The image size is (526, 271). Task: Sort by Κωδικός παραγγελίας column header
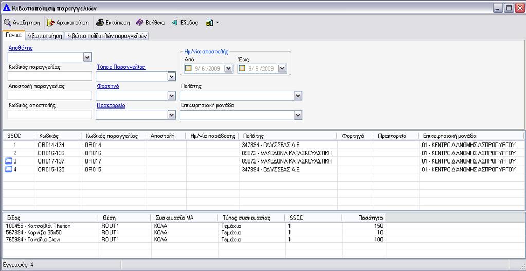(114, 136)
